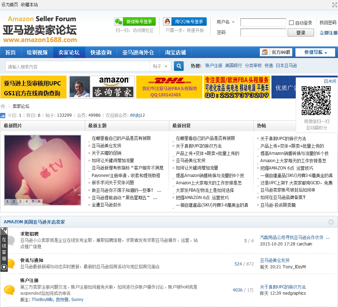Image resolution: width=338 pixels, height=307 pixels.
Task: Click the QQ penguin login icon
Action: coord(167,21)
